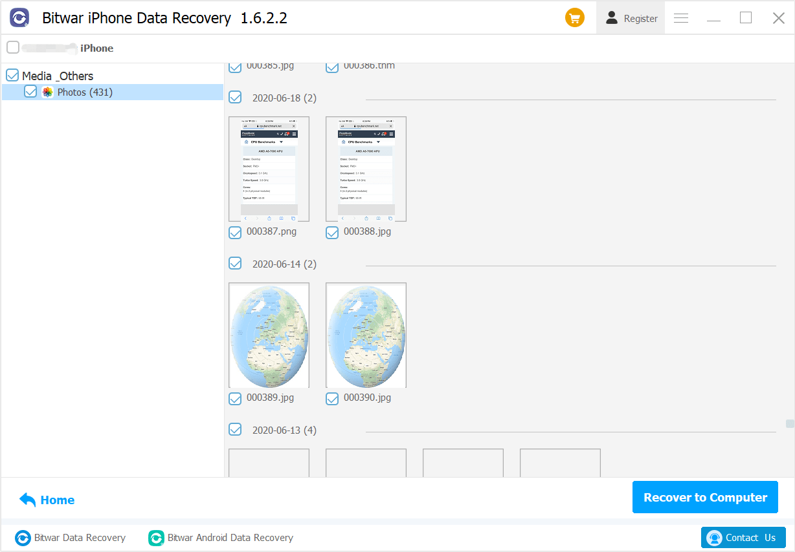
Task: Click the iPhone device name label
Action: coord(97,48)
